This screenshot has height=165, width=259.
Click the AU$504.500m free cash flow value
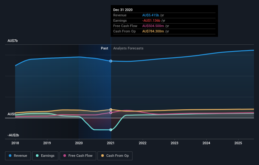pyautogui.click(x=153, y=26)
